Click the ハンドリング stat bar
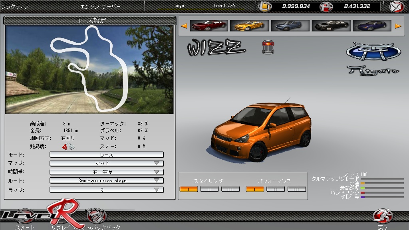This screenshot has width=409, height=230. point(382,193)
